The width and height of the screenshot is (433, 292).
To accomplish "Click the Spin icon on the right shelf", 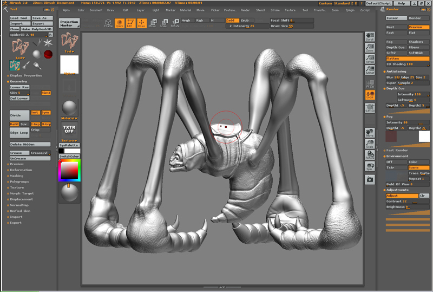I will (370, 166).
